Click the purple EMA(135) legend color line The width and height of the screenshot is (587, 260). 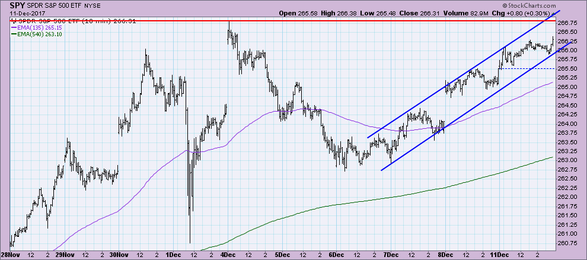[15, 28]
